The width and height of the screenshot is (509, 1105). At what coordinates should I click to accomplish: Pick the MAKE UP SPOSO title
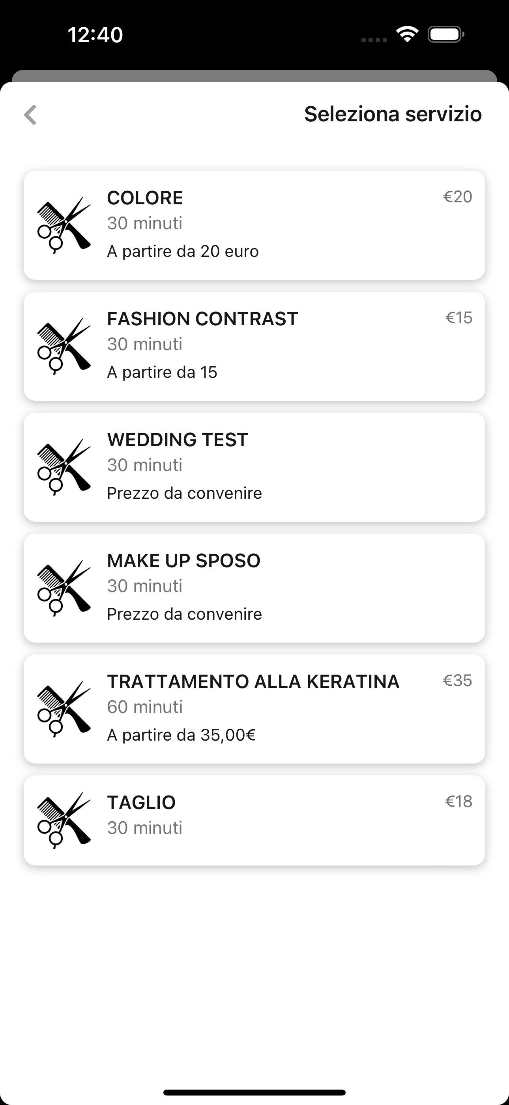click(x=183, y=561)
